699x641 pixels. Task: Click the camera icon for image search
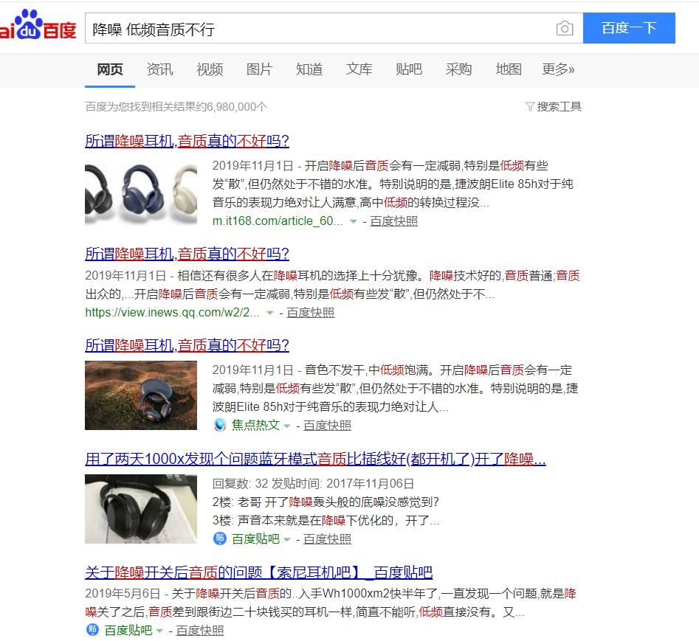565,28
